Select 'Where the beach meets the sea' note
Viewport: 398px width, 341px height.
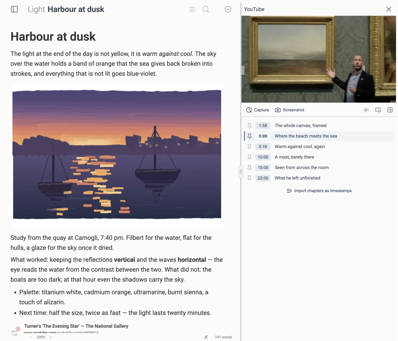306,136
